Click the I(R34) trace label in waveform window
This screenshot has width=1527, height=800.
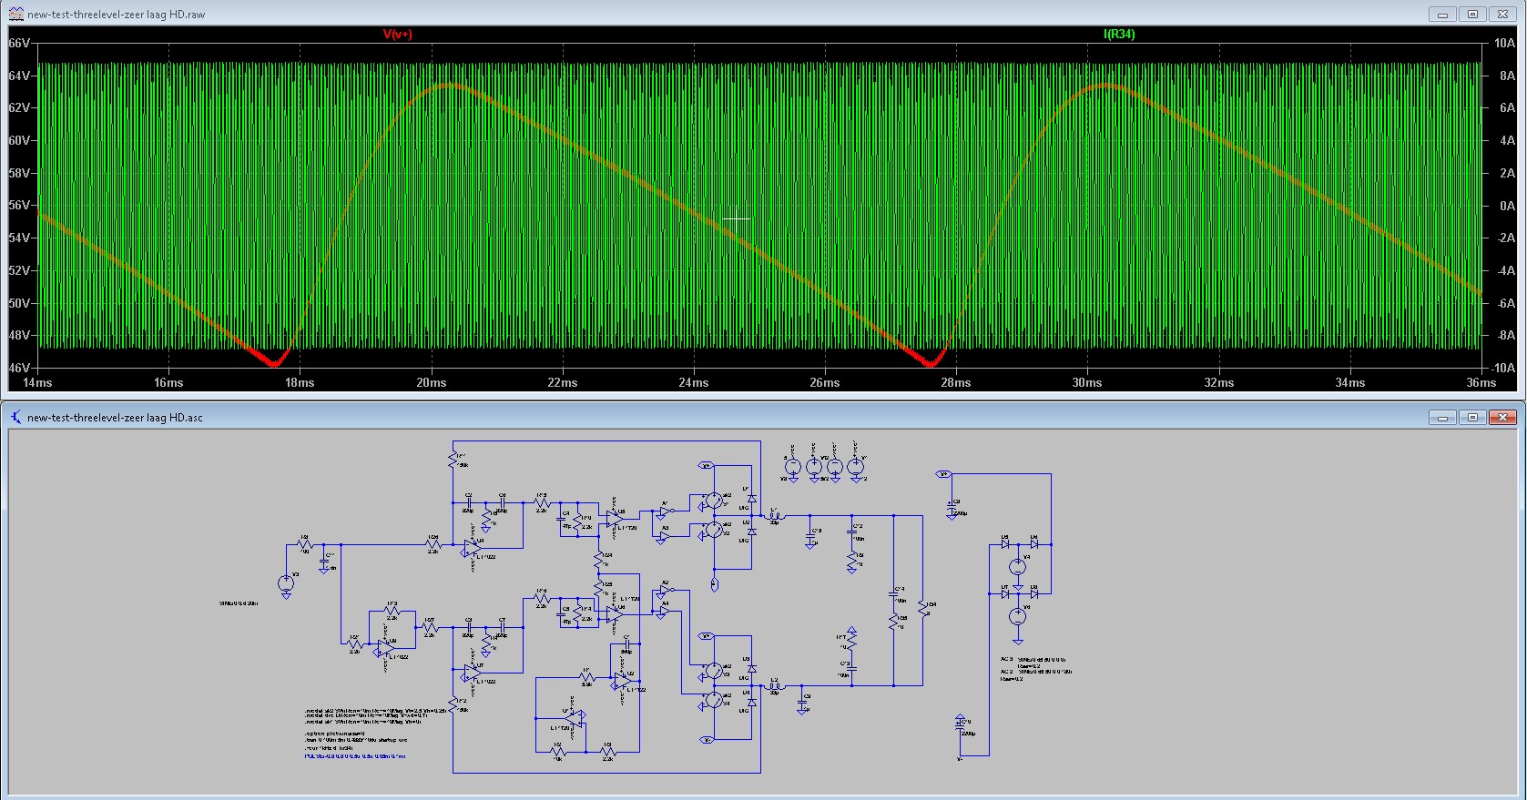click(1119, 34)
